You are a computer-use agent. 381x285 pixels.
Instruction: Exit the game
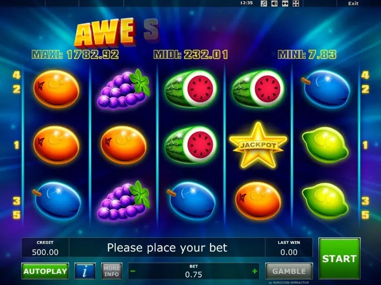click(x=353, y=3)
